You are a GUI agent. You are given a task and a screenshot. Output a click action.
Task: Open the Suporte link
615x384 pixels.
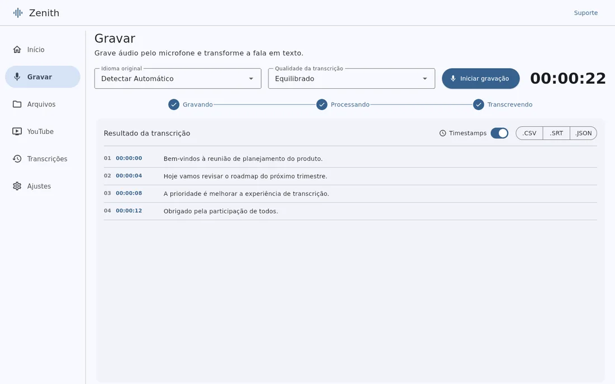(585, 13)
